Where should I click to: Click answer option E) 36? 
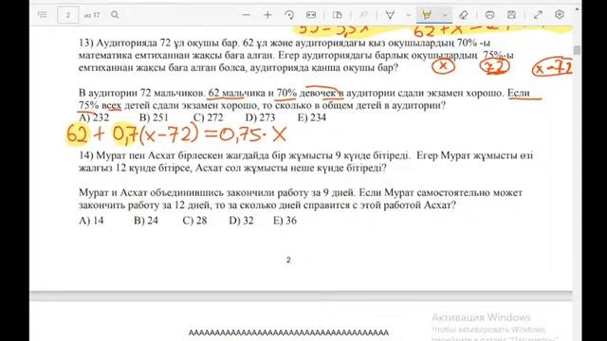[x=285, y=221]
